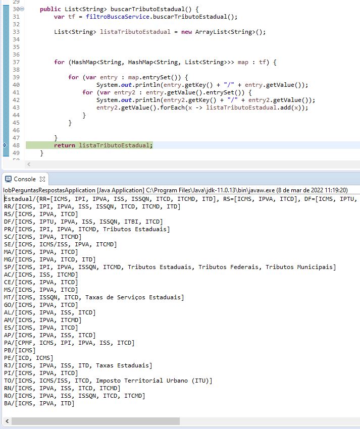Click the launch description text under Console

pos(175,190)
